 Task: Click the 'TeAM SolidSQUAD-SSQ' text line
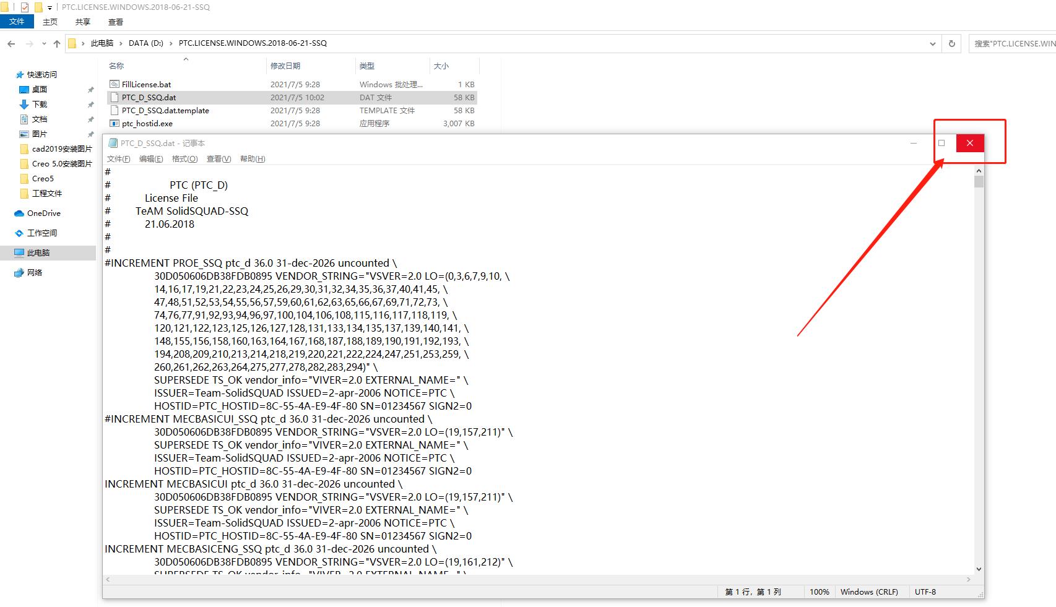point(192,211)
